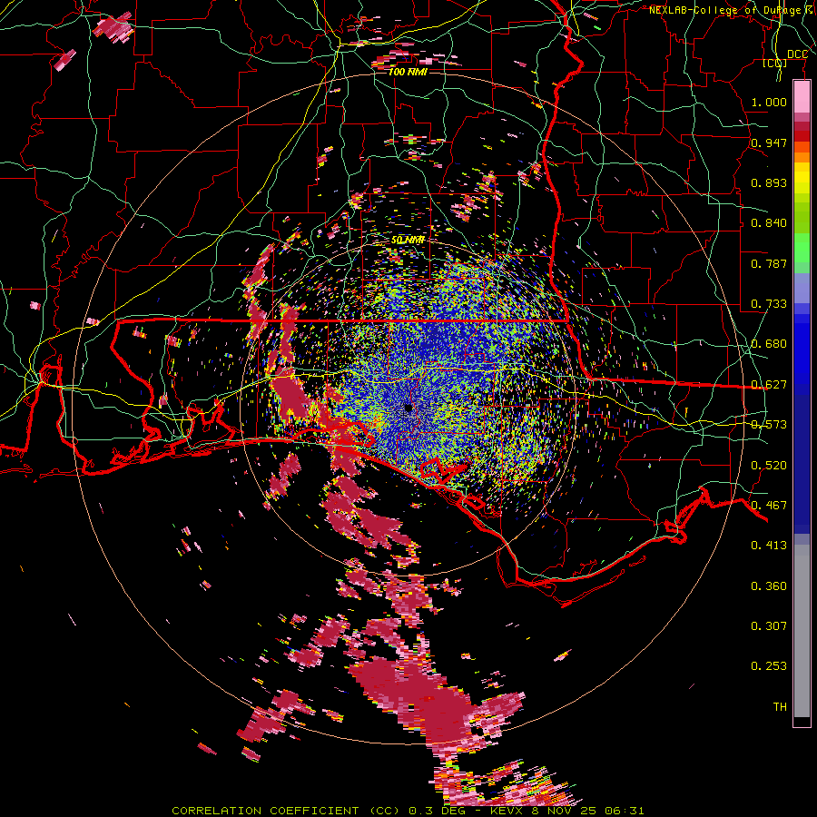Select the 0.573 scale value
The image size is (817, 817).
pyautogui.click(x=769, y=425)
